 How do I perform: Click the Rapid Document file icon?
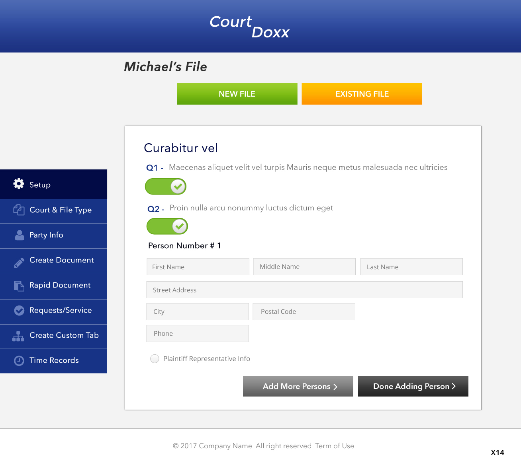[x=19, y=286]
